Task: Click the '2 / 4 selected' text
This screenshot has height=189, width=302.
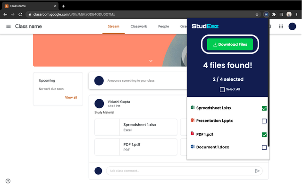Action: (x=228, y=79)
